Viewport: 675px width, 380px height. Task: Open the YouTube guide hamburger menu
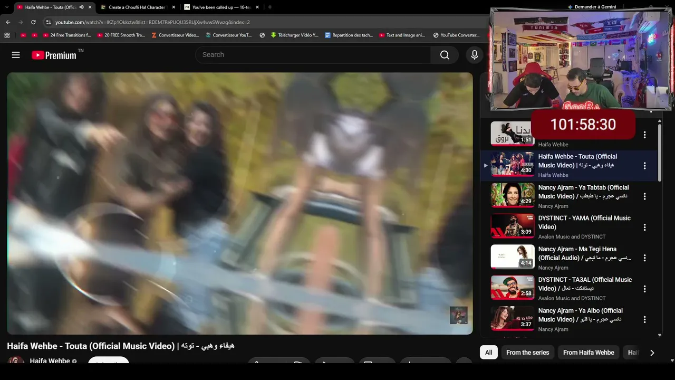tap(16, 55)
